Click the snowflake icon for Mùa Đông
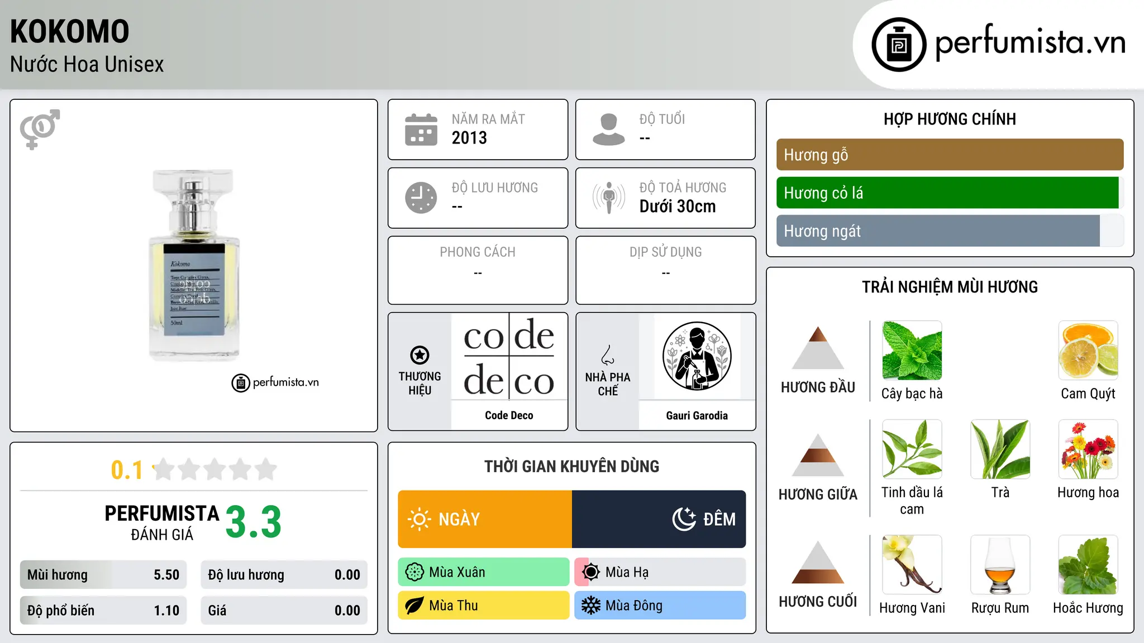 click(x=590, y=606)
